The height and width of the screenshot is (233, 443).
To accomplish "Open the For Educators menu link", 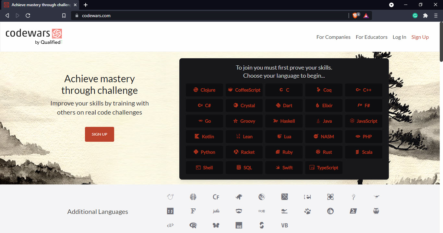I will [372, 37].
